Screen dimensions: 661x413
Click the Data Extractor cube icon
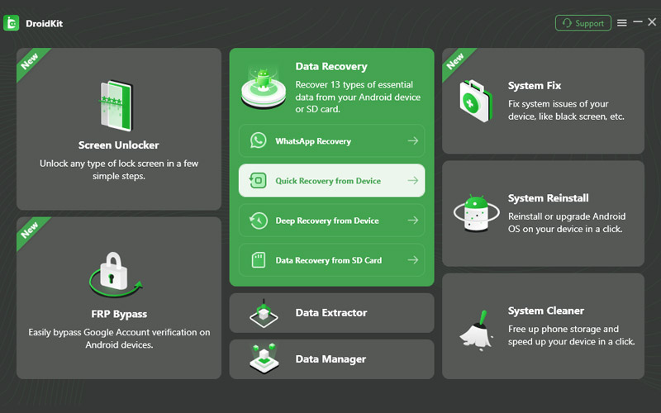click(x=264, y=313)
